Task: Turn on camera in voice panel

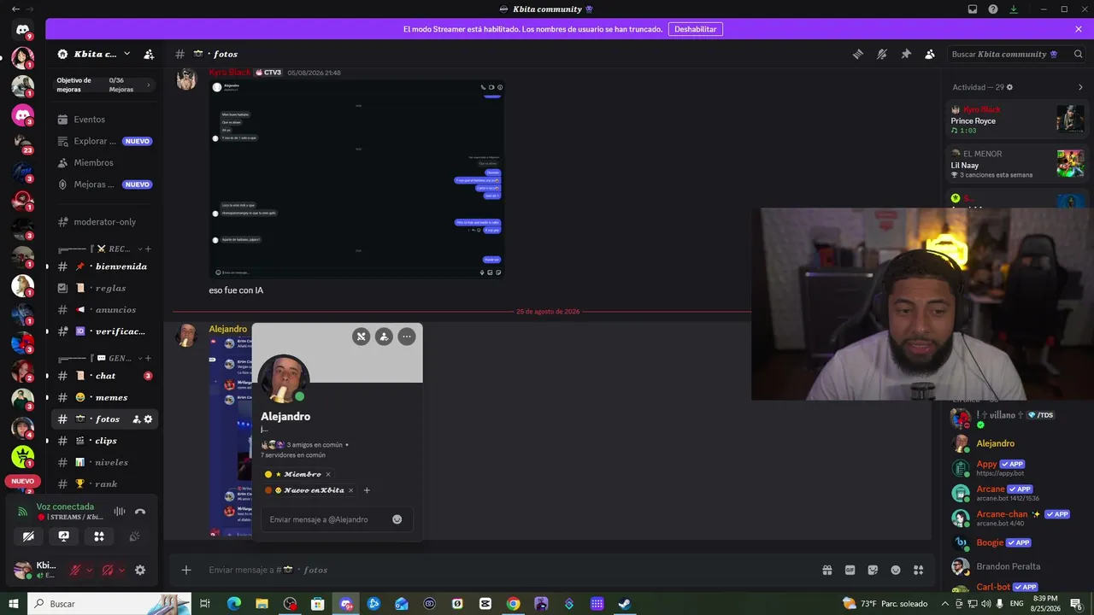Action: click(29, 536)
